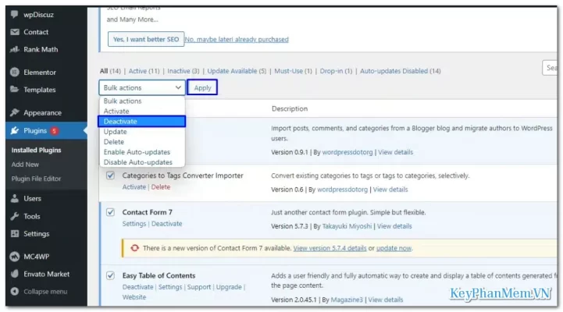Click the Contact envelope icon
563x312 pixels.
(16, 32)
